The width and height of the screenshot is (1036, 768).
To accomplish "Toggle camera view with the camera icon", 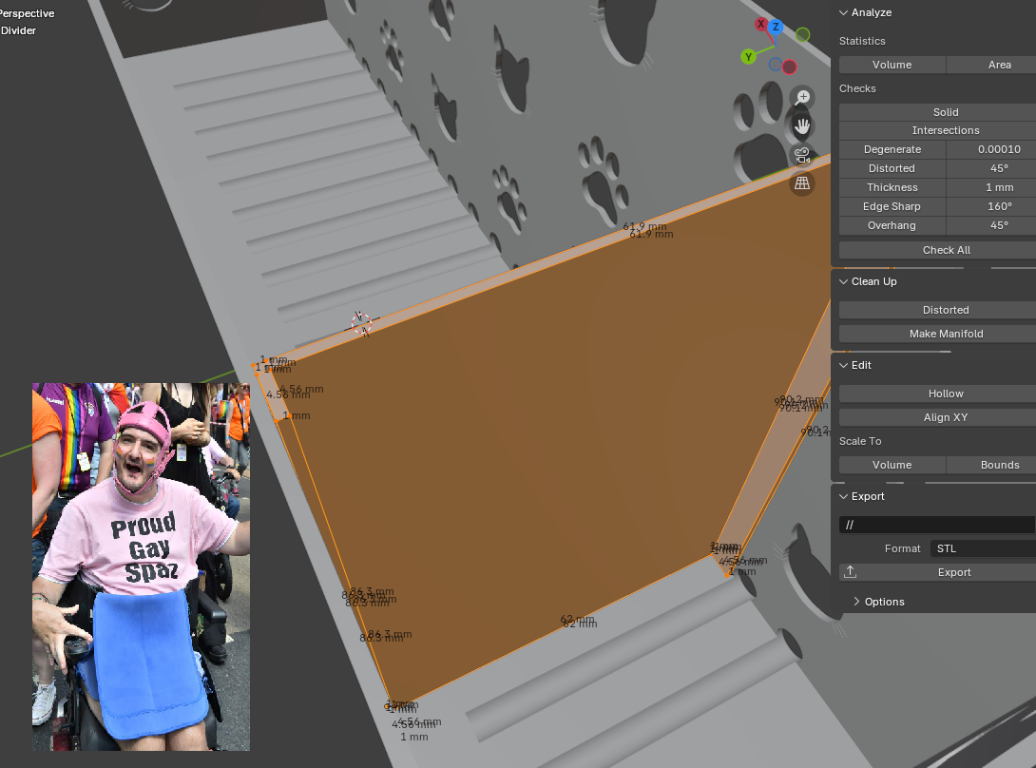I will point(803,155).
